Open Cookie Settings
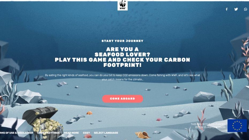Viewport: 249px width, 140px height. [48, 133]
